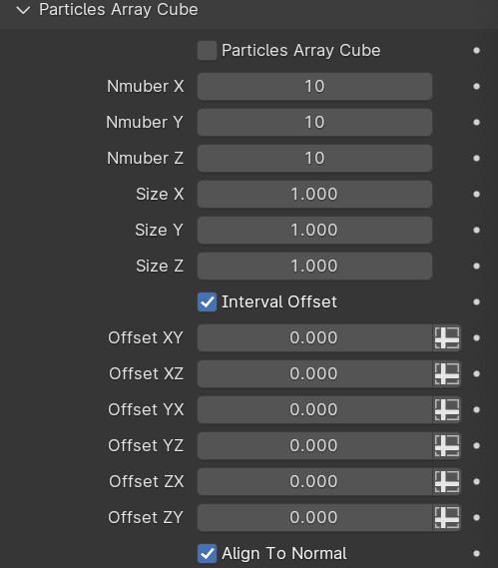Click texture icon beside Offset XZ field
Screen dimensions: 498x568
(x=447, y=373)
